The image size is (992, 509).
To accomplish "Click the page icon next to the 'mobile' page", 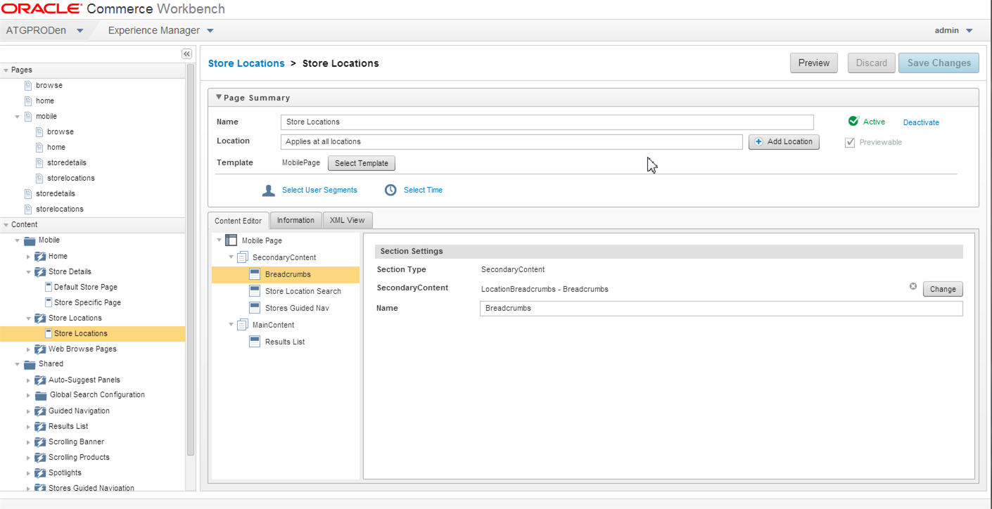I will click(x=28, y=116).
